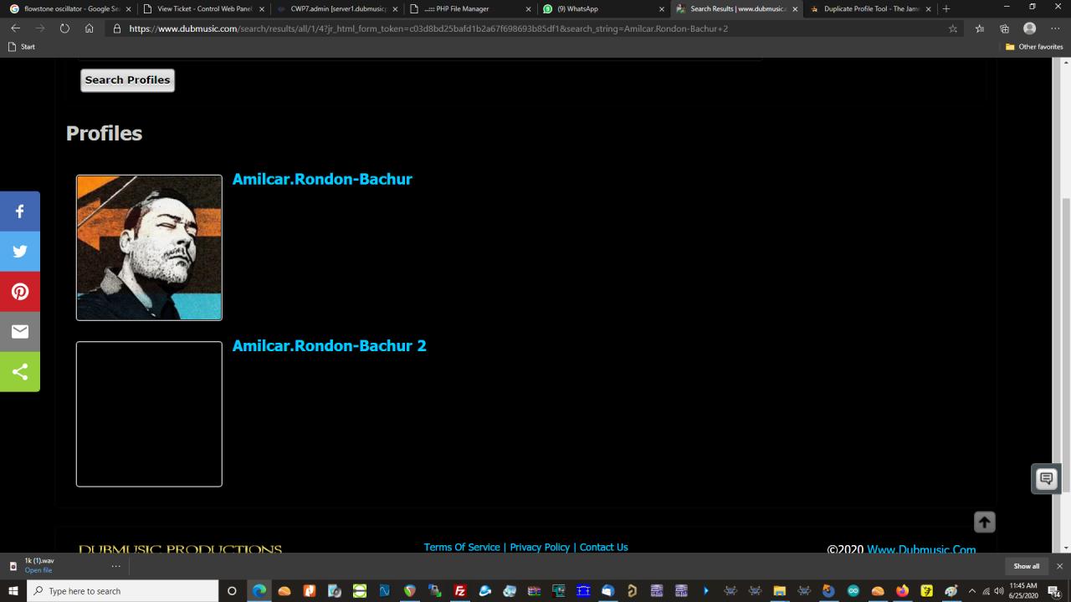Click the scroll-to-top arrow button
The height and width of the screenshot is (602, 1071).
tap(984, 522)
